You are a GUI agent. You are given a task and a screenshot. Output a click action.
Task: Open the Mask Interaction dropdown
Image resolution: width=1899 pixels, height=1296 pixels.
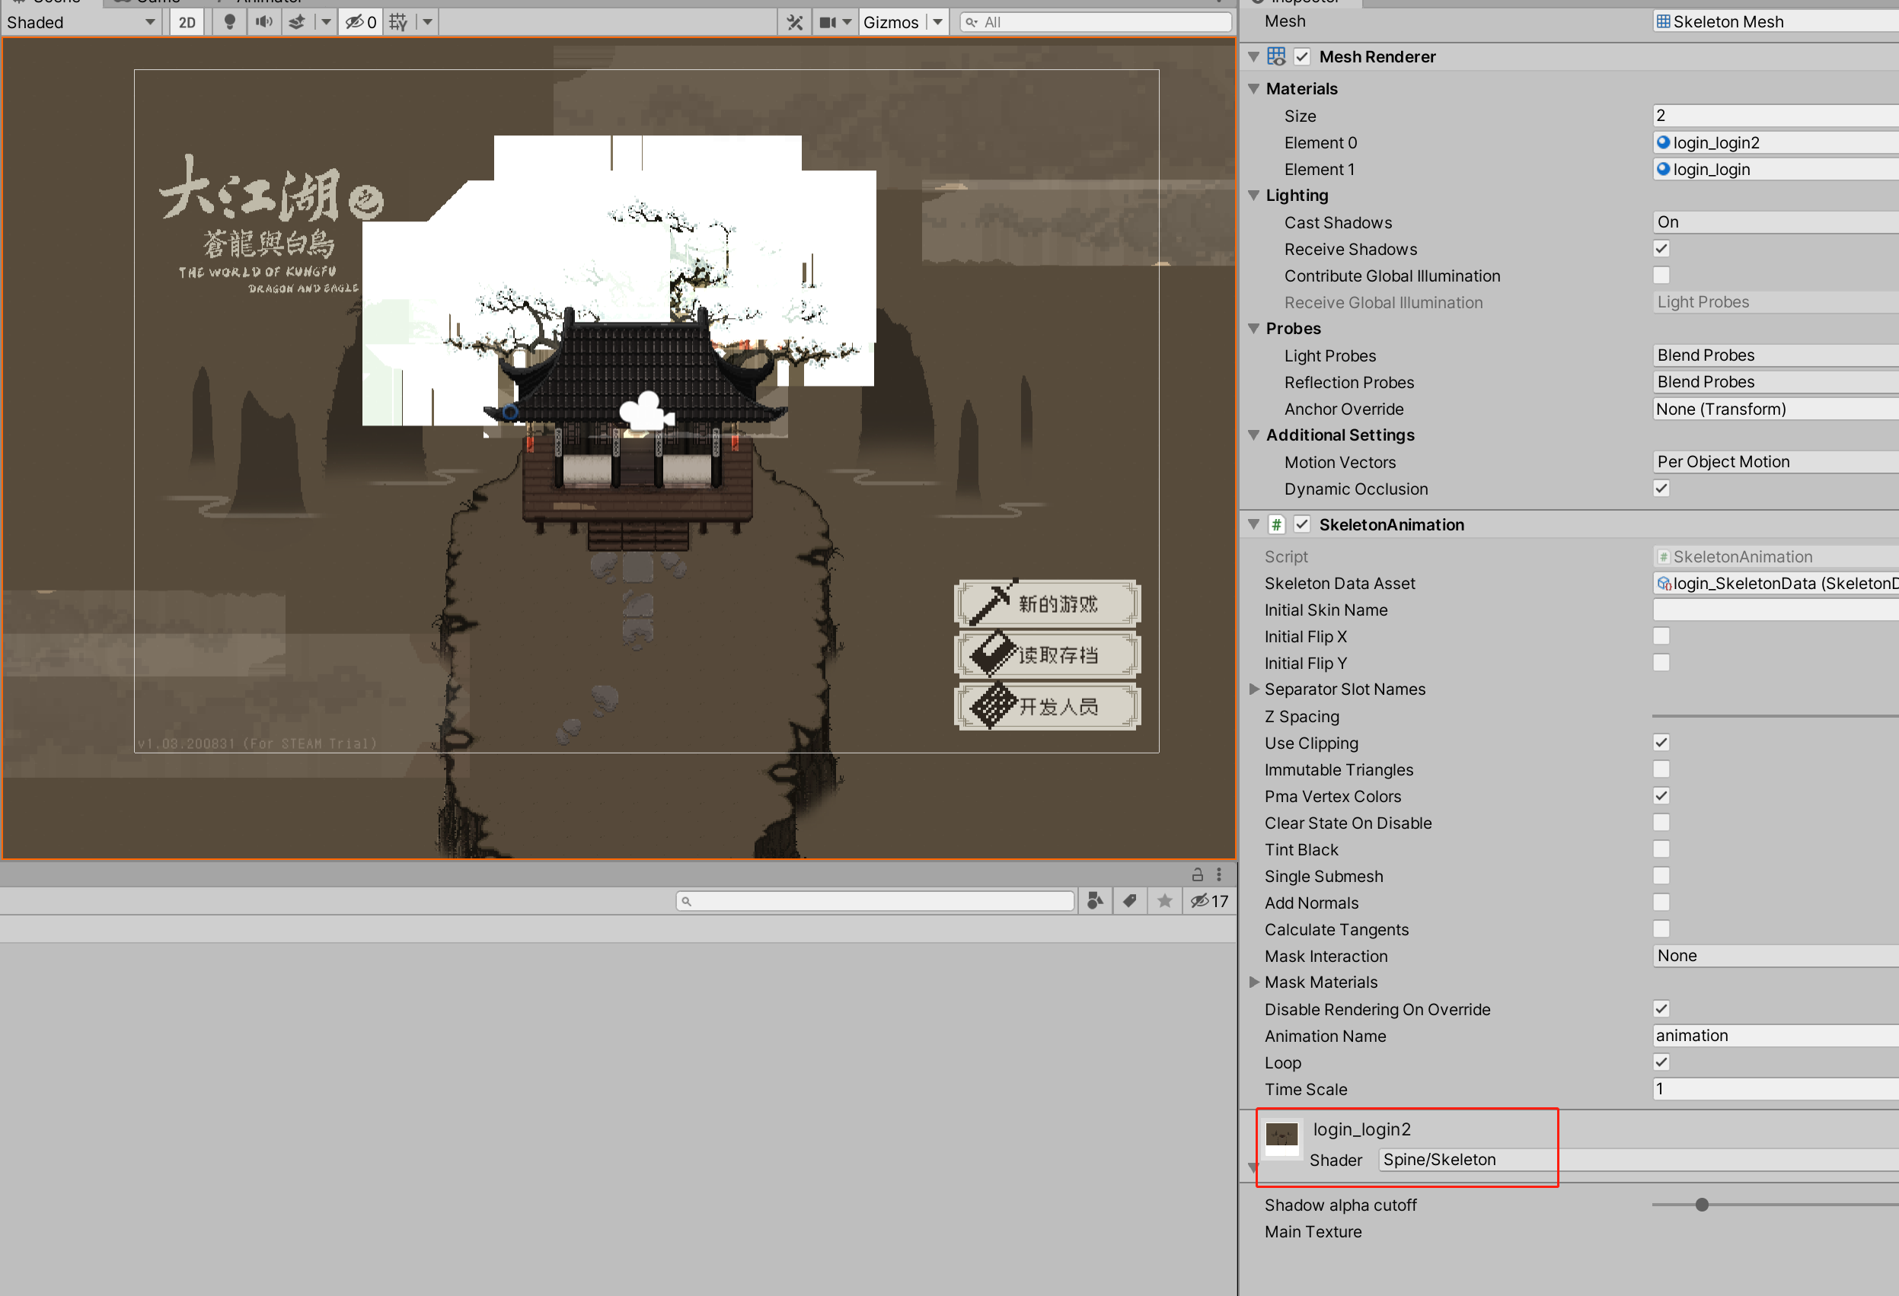[x=1775, y=956]
